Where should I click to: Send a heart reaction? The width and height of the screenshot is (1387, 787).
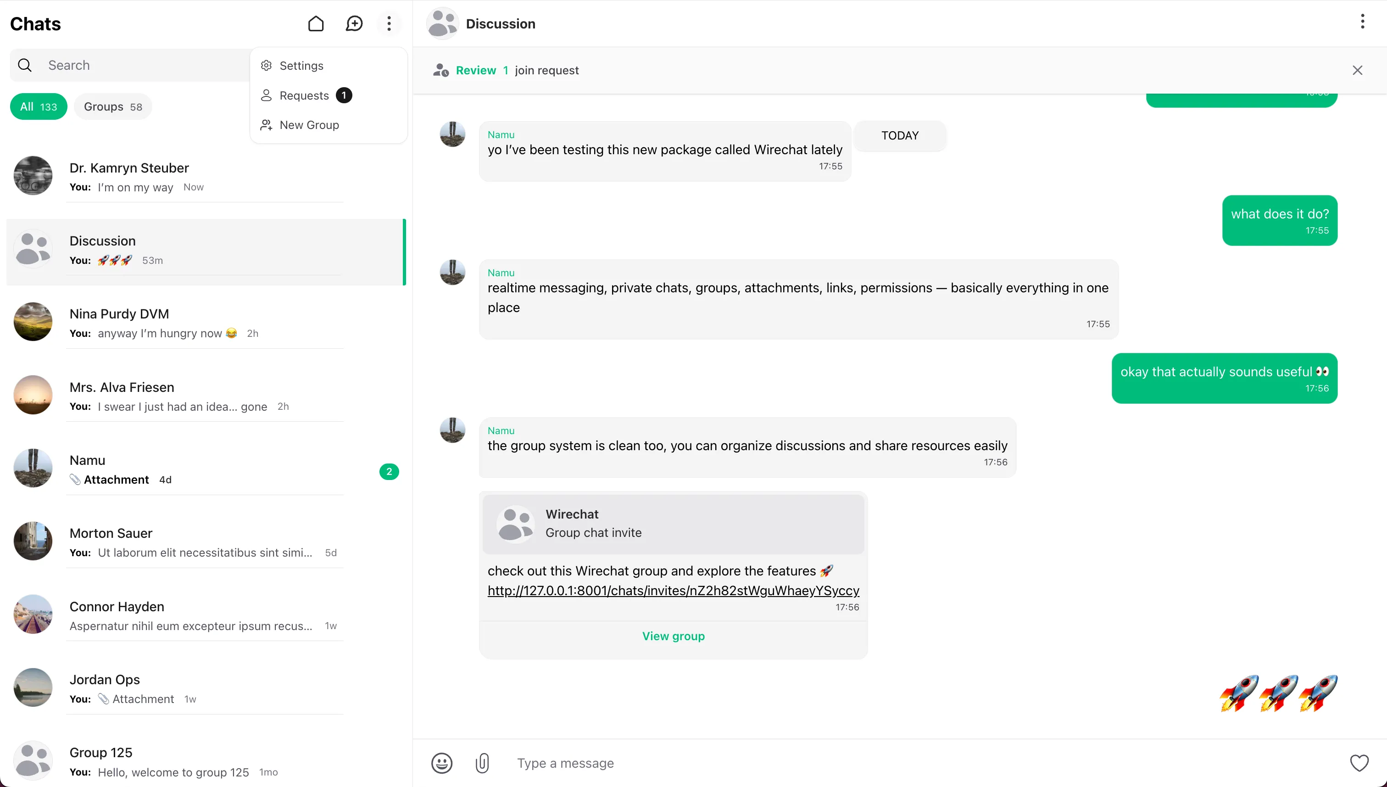[1359, 763]
